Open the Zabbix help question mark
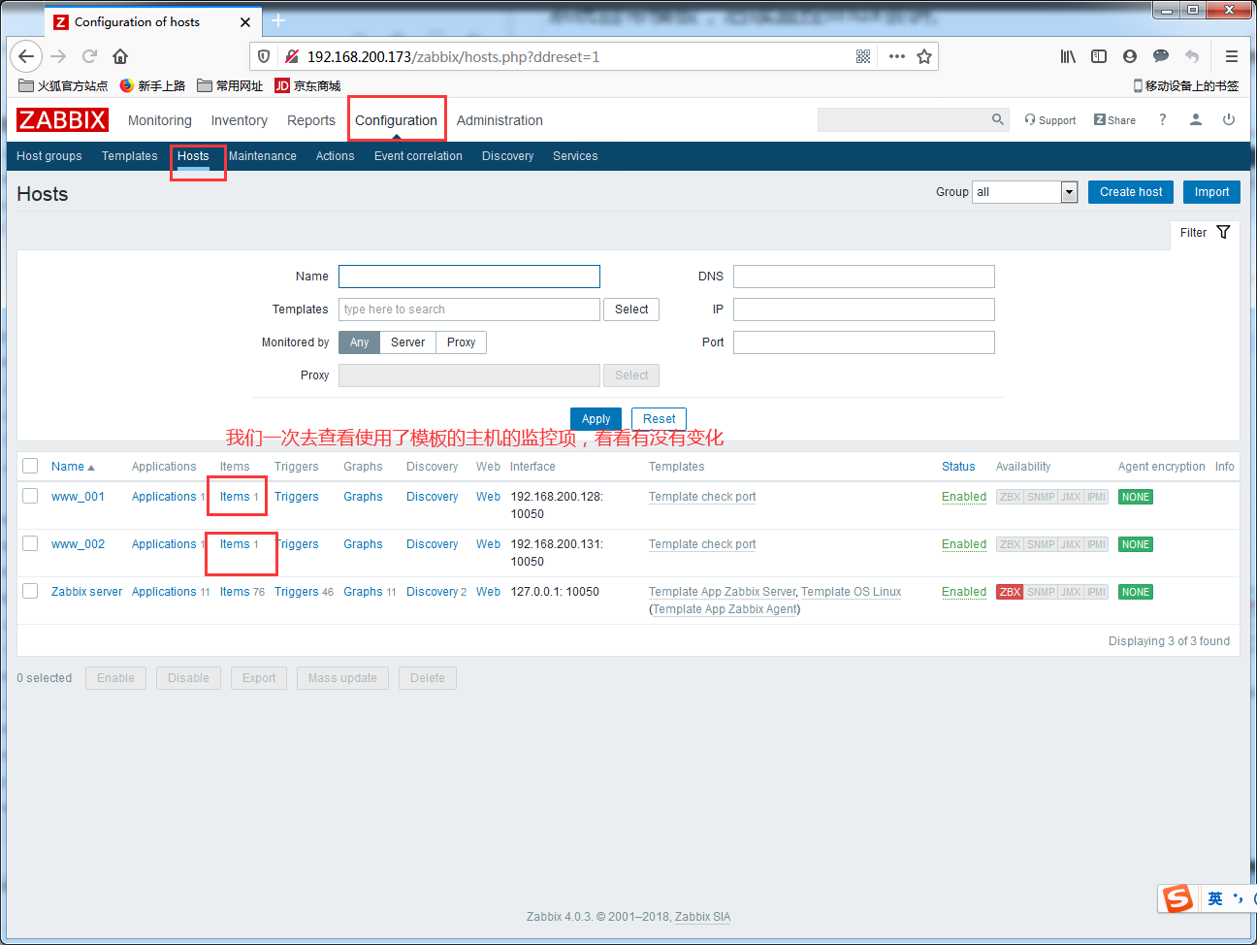This screenshot has width=1257, height=945. pyautogui.click(x=1162, y=119)
